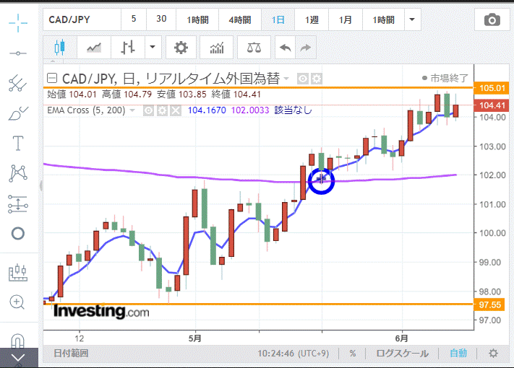
Task: Open CAD/JPY series format gear icon
Action: pyautogui.click(x=317, y=79)
